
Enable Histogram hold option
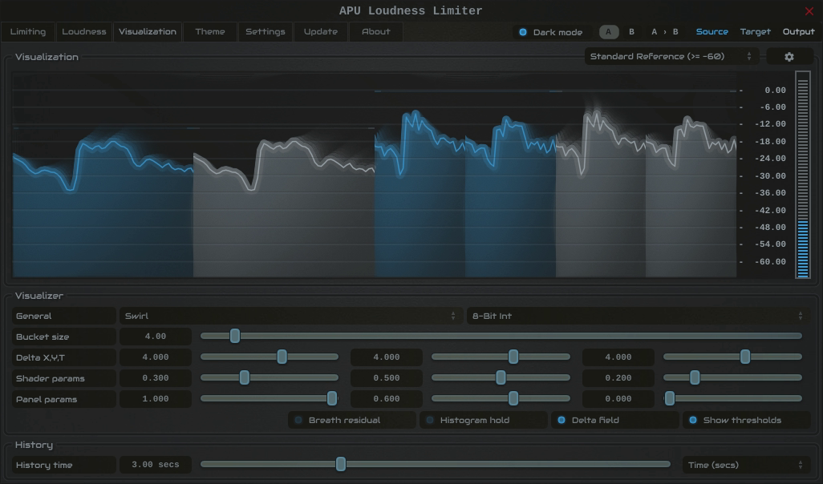coord(483,420)
